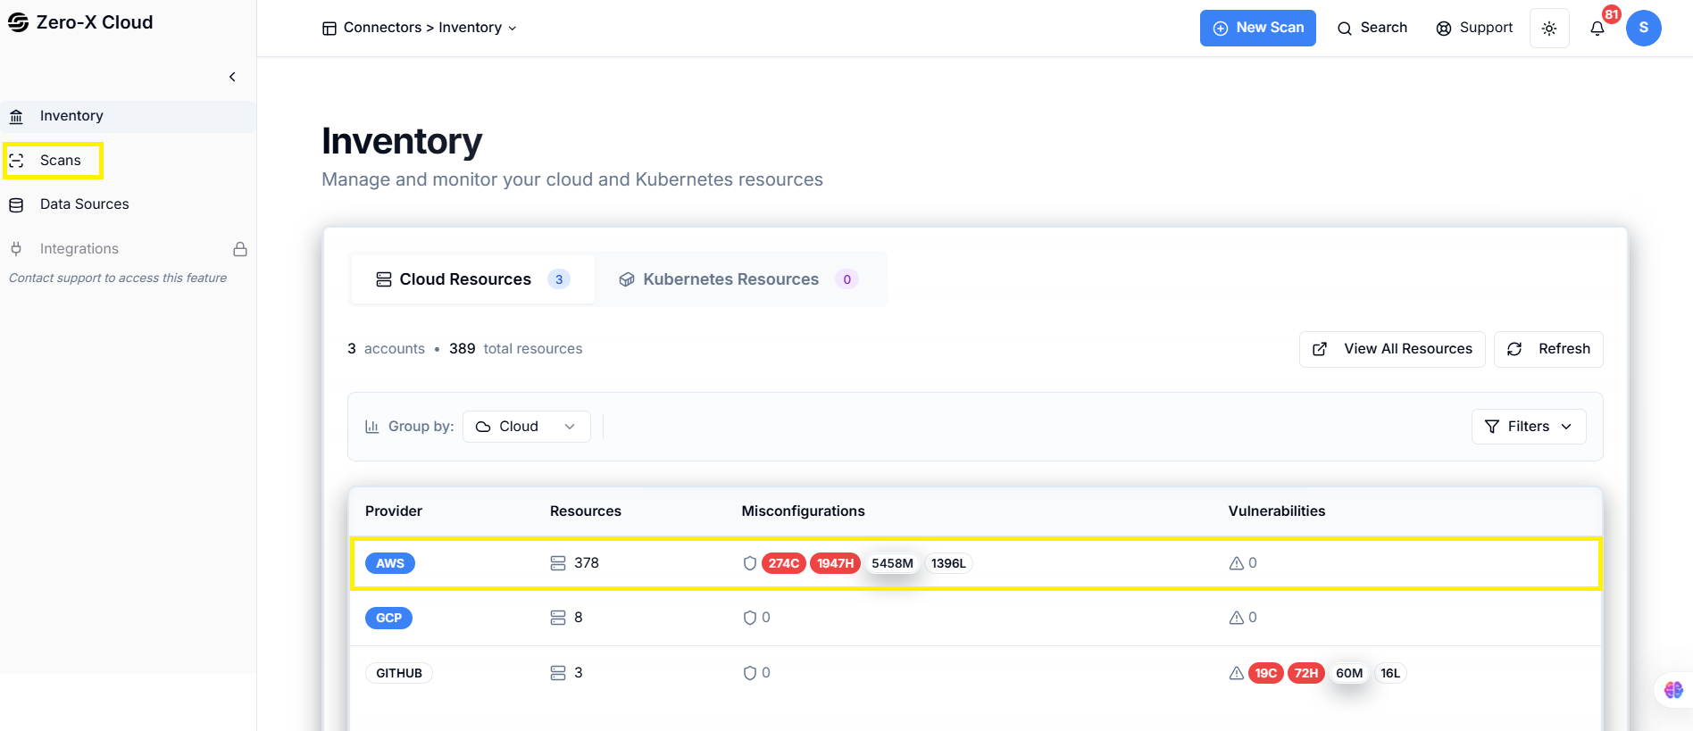Screen dimensions: 1693x731
Task: Click the warning triangle in GCP row
Action: pyautogui.click(x=1237, y=618)
